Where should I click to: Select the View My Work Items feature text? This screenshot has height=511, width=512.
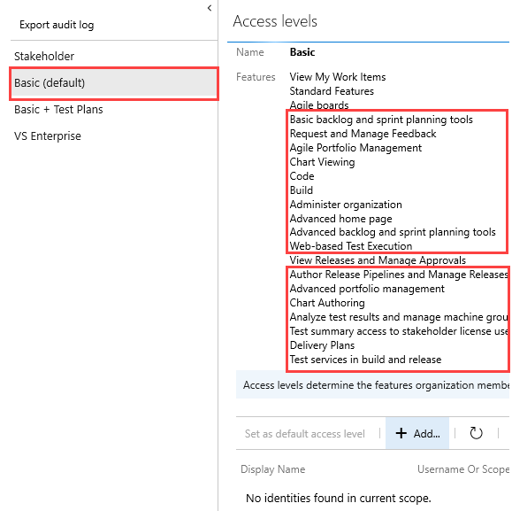click(338, 77)
